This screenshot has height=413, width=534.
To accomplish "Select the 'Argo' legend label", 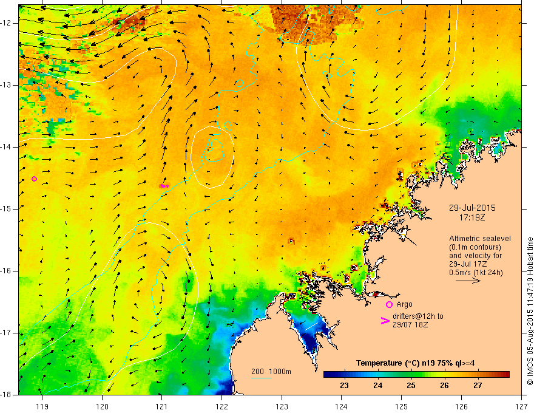I will click(404, 304).
